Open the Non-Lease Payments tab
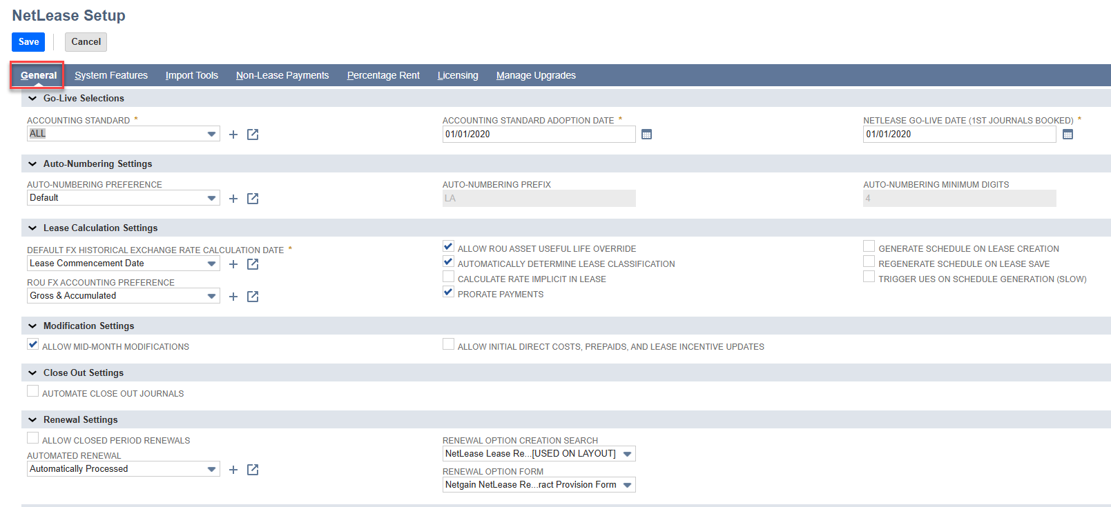Image resolution: width=1111 pixels, height=507 pixels. (282, 75)
